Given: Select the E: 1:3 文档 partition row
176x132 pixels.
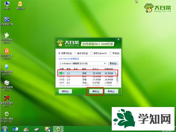Looking at the screenshot, I should pos(87,80).
